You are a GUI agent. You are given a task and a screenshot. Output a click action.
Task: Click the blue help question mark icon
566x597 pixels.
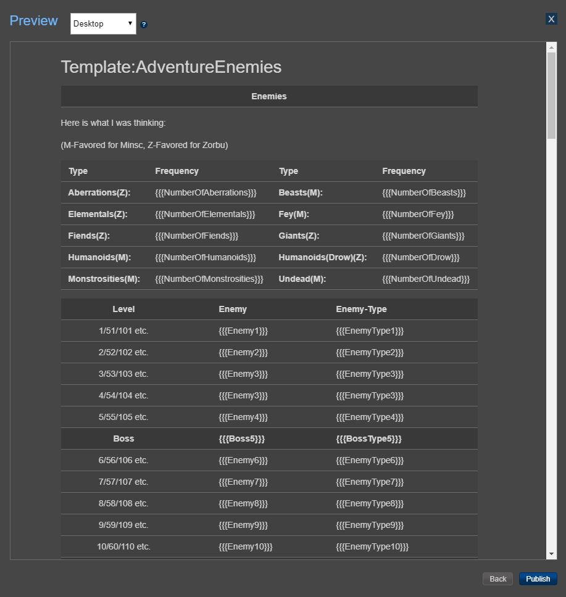[144, 25]
